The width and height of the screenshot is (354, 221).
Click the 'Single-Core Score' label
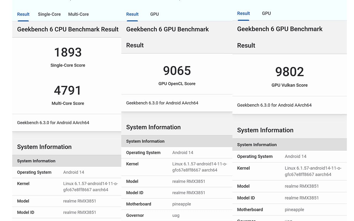tap(68, 65)
